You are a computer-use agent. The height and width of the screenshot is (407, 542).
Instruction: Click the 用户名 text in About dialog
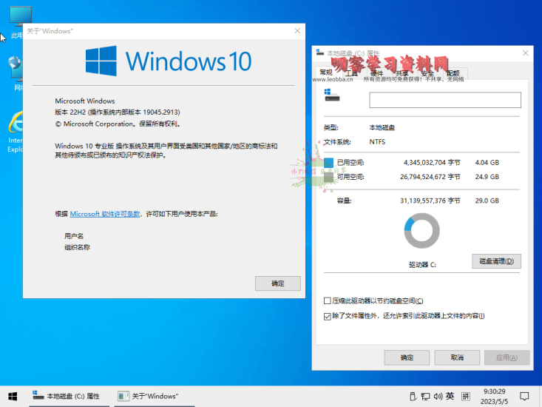[x=74, y=236]
